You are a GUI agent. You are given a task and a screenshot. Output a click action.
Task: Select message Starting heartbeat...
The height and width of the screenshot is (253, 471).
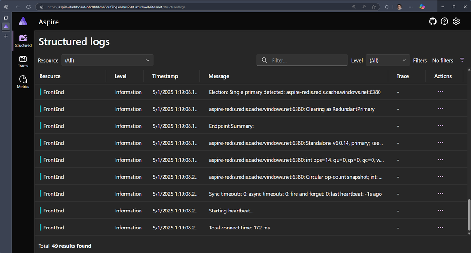(231, 211)
